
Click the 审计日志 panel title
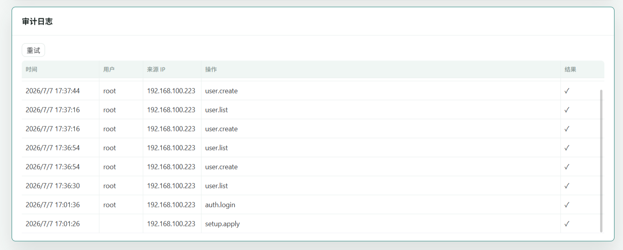pos(37,22)
